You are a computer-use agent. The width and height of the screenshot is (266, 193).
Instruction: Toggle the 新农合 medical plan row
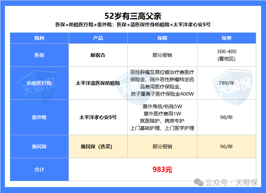click(97, 55)
